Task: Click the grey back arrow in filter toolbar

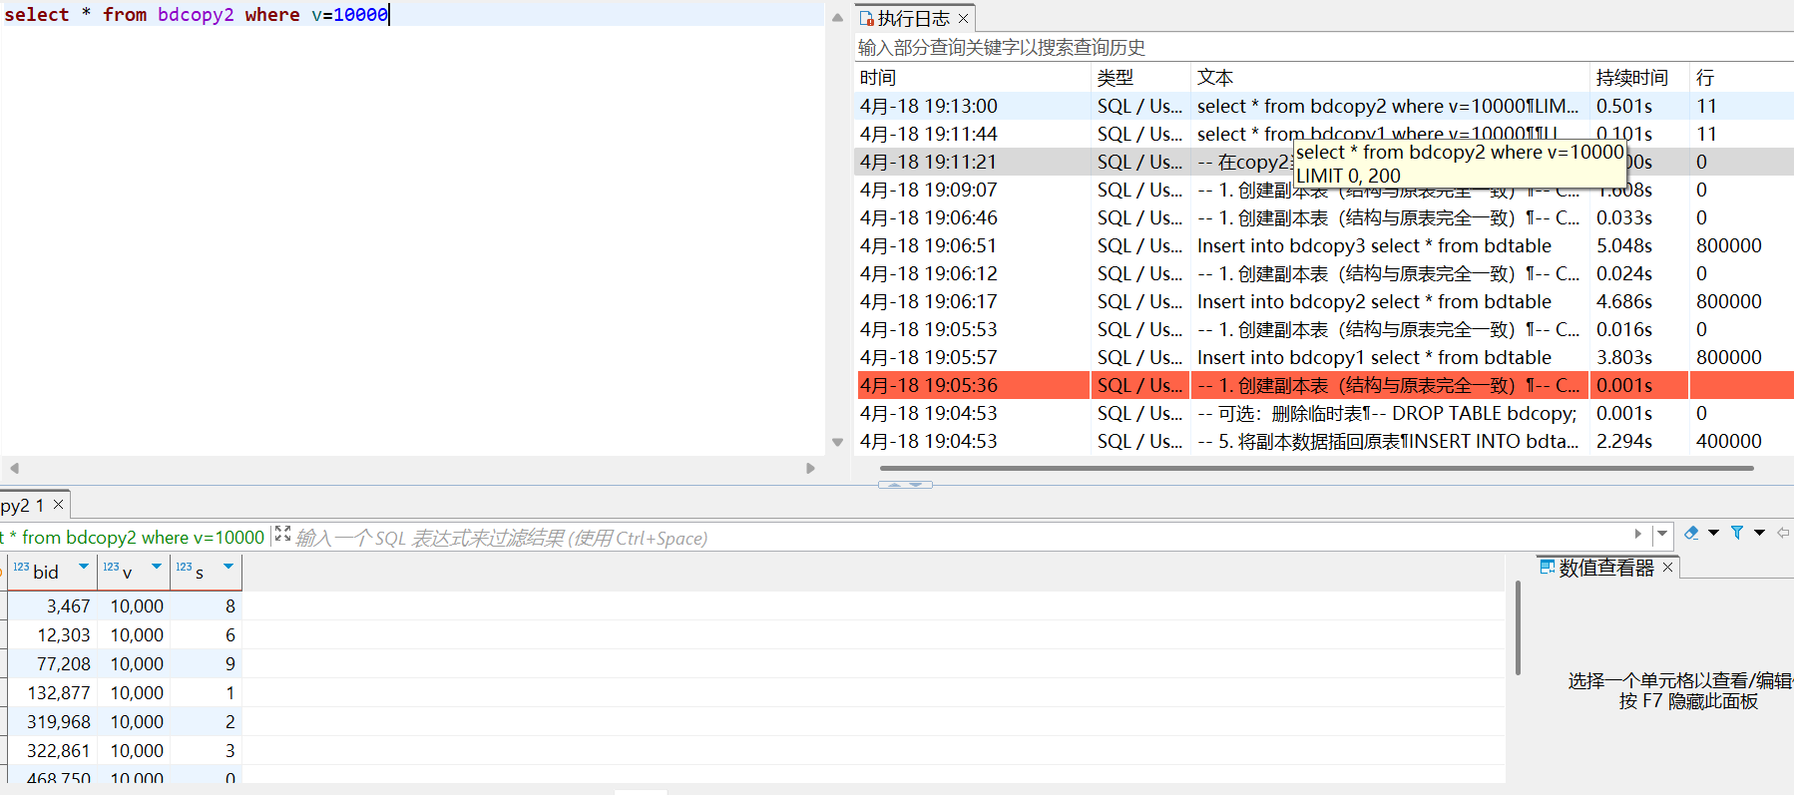Action: pyautogui.click(x=1783, y=534)
